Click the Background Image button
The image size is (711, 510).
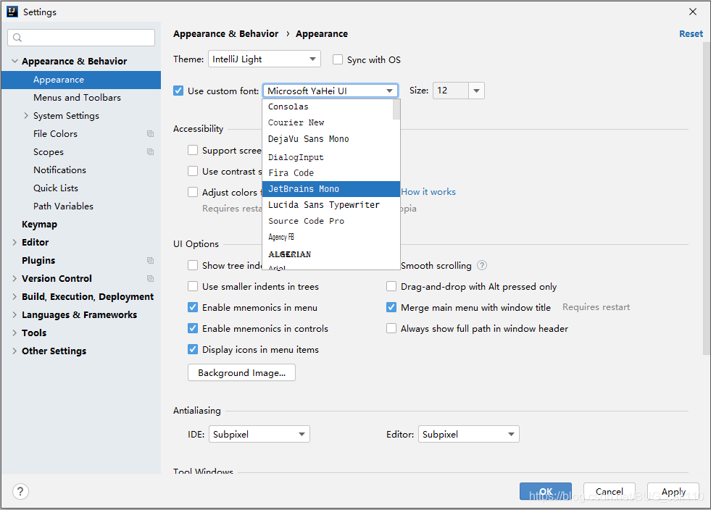coord(241,372)
